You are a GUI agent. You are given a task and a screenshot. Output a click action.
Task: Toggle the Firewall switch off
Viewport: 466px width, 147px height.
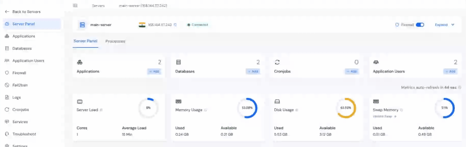click(420, 25)
